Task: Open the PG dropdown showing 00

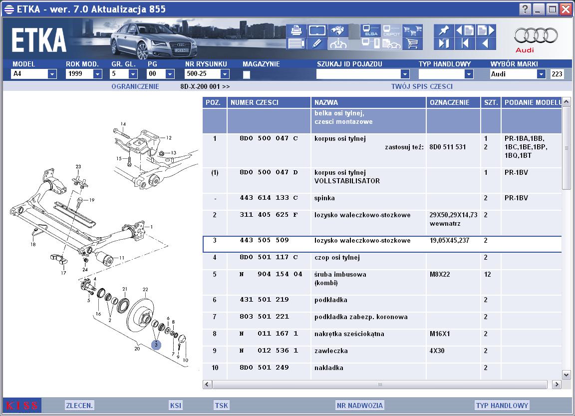Action: point(169,74)
